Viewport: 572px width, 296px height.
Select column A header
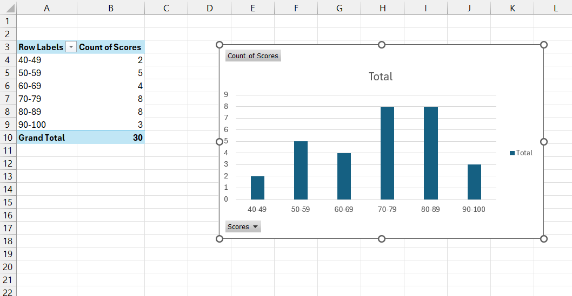tap(46, 8)
